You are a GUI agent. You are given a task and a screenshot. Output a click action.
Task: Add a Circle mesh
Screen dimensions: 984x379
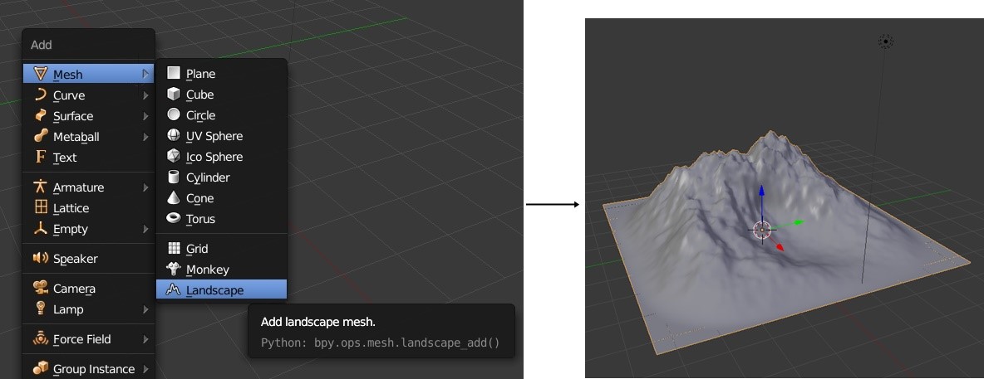pos(222,114)
